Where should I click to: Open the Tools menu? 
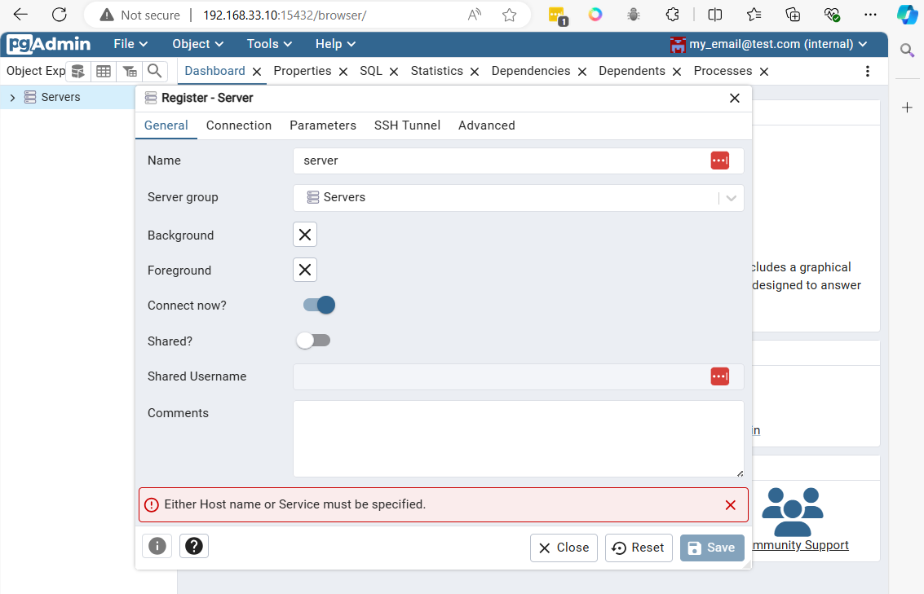(269, 44)
